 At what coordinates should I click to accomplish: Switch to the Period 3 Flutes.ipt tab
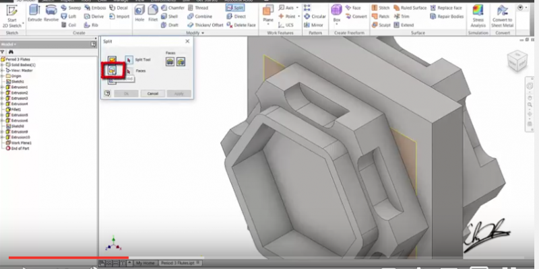179,263
